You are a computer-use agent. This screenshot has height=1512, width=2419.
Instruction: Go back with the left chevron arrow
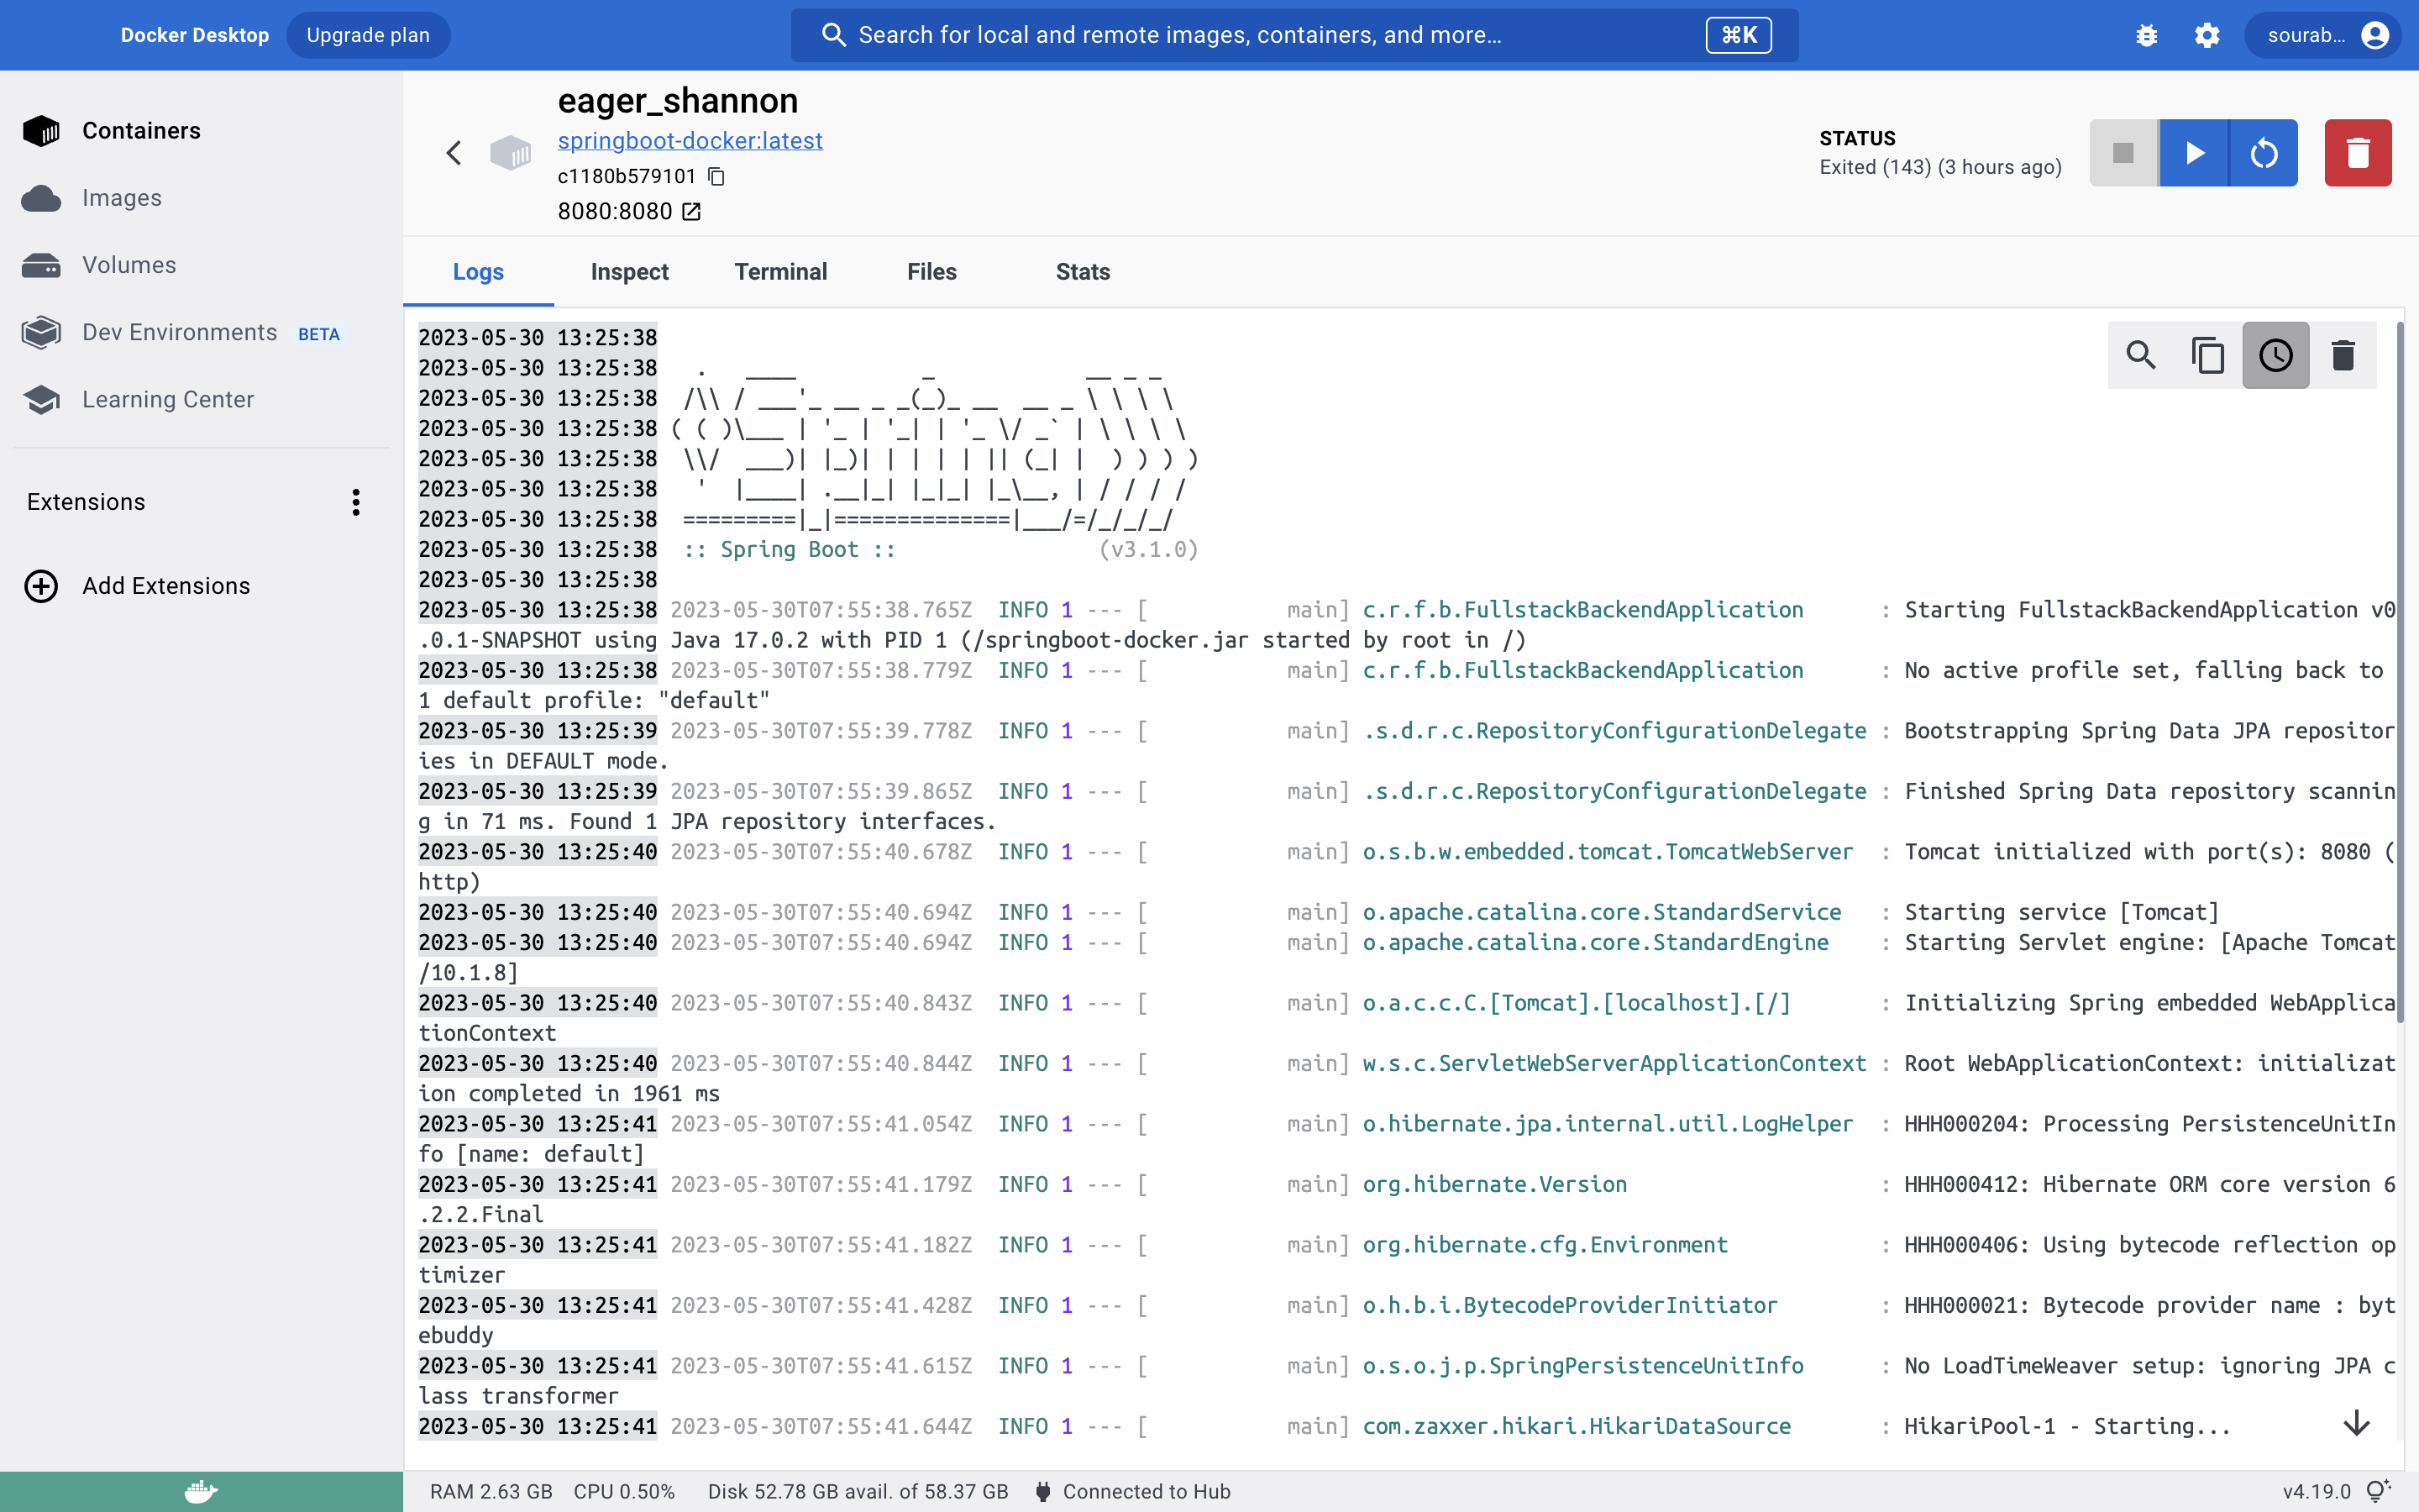click(x=454, y=153)
